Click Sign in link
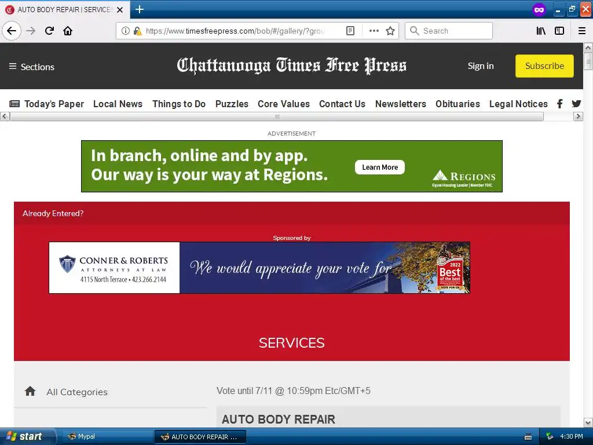The width and height of the screenshot is (593, 445). coord(481,66)
